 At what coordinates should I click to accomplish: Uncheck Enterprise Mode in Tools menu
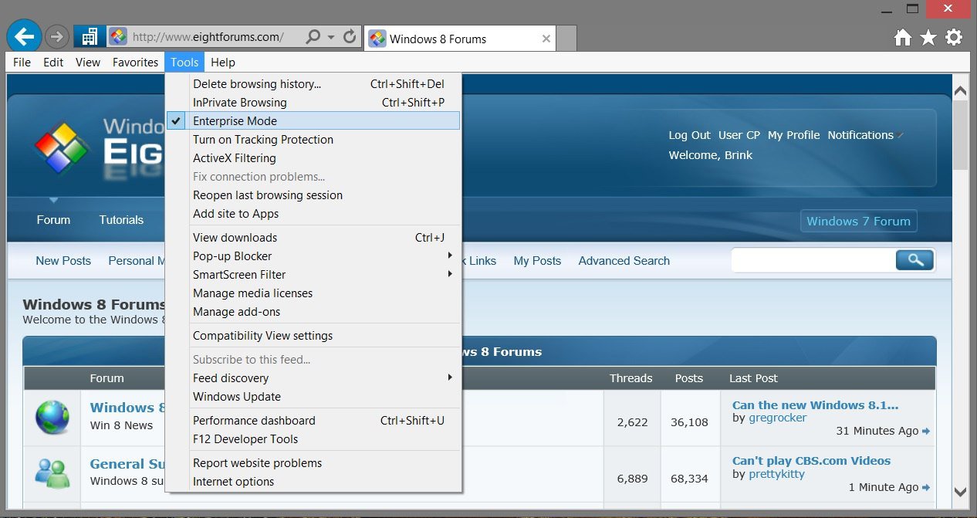pyautogui.click(x=235, y=121)
